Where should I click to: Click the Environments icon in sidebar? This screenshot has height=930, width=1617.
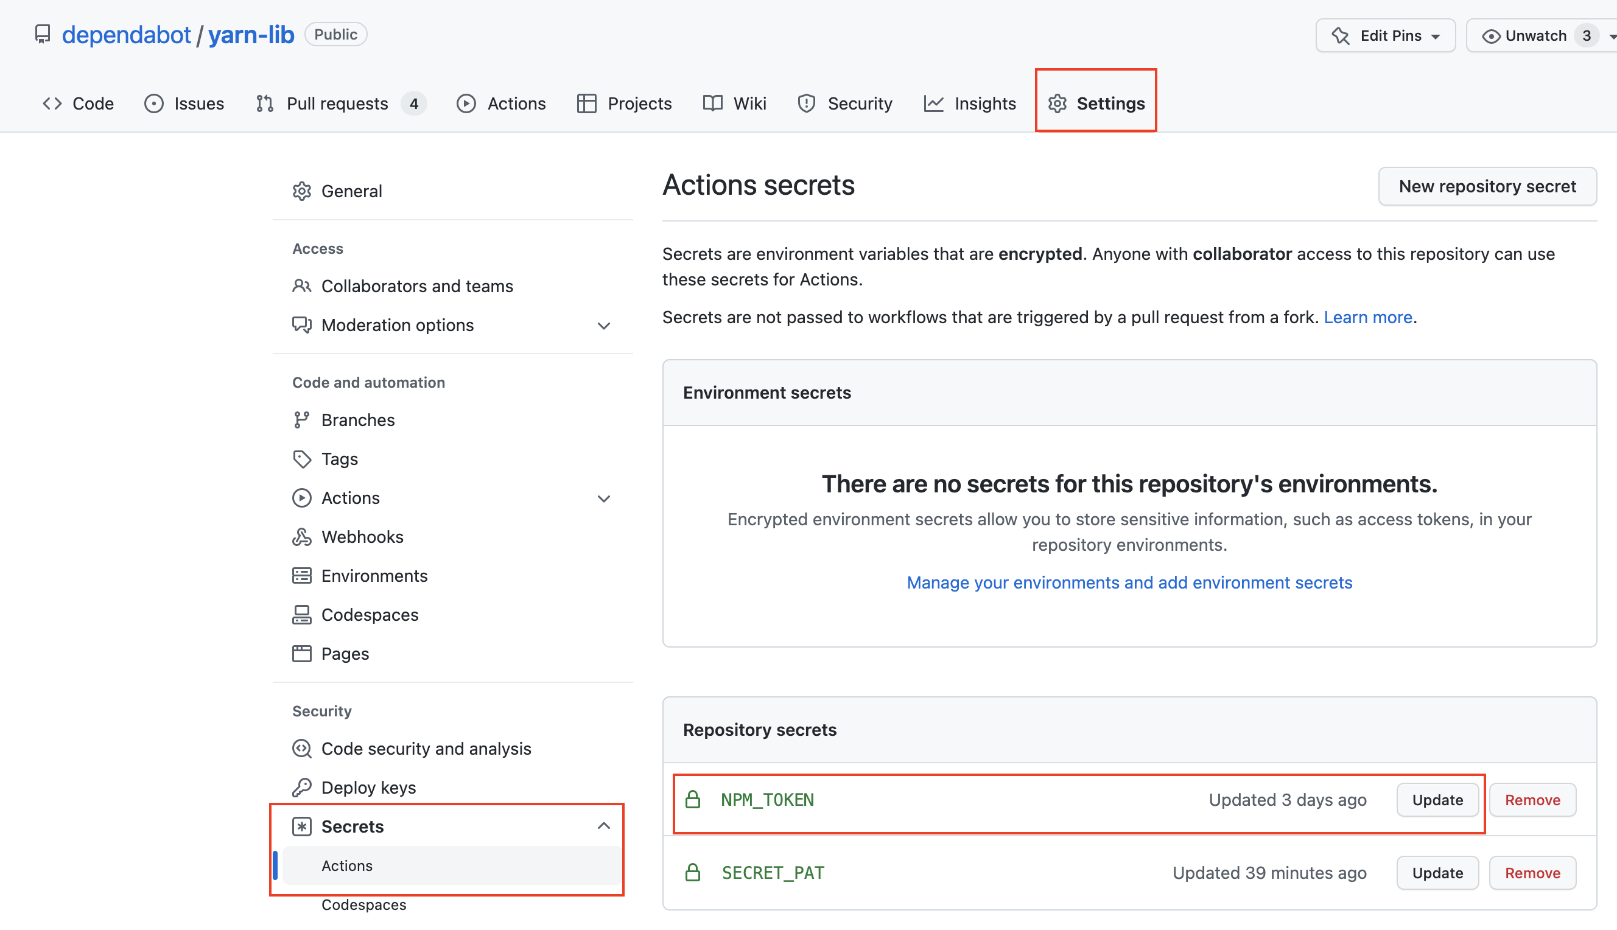pos(301,576)
